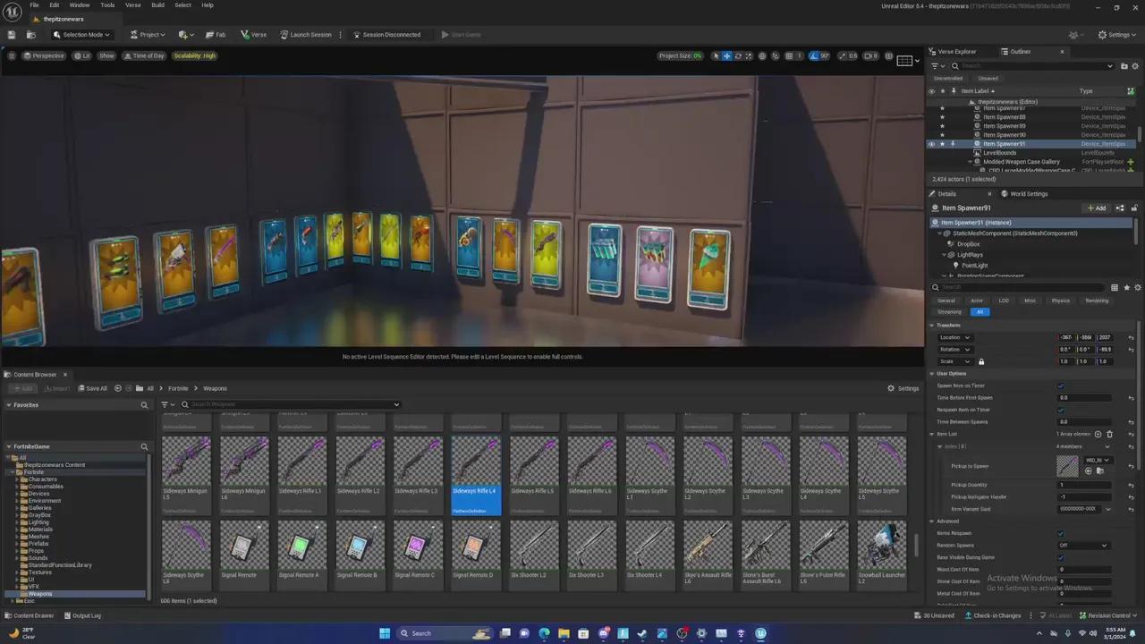Click the scale lock icon
The image size is (1145, 644).
tap(981, 361)
